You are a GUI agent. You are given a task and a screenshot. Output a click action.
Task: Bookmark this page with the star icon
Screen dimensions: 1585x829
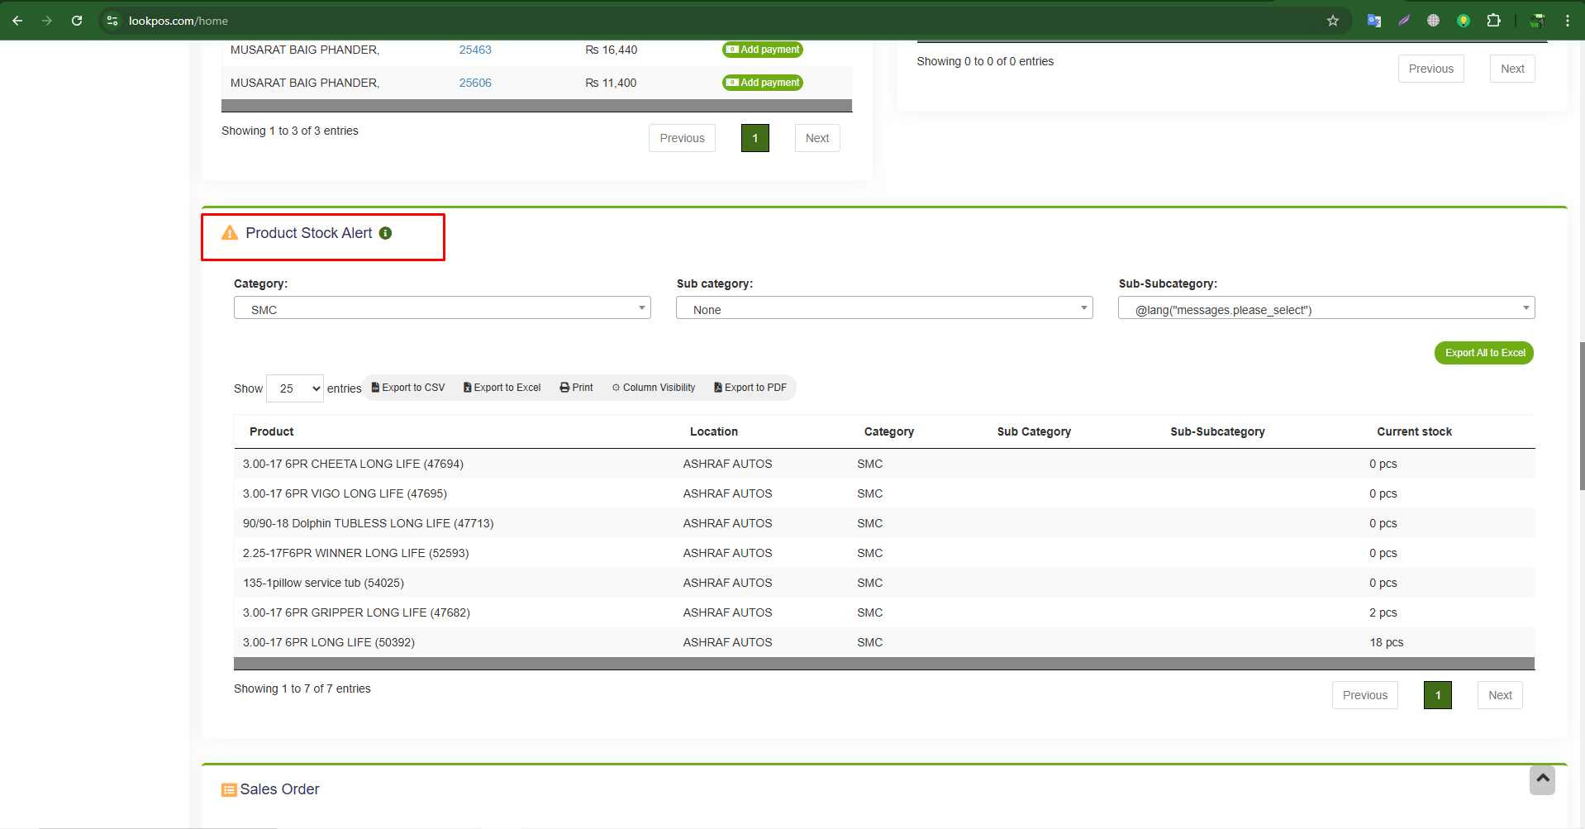1333,21
